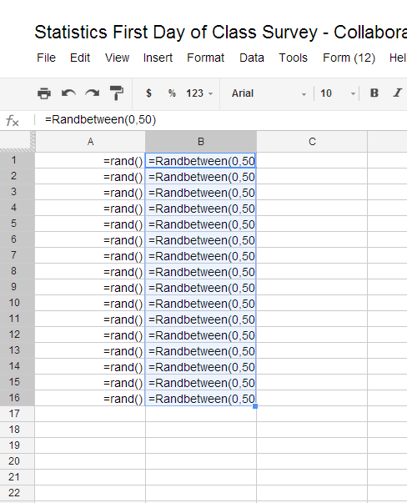Format as currency with $ icon
Screen dimensions: 407x503
pyautogui.click(x=148, y=93)
